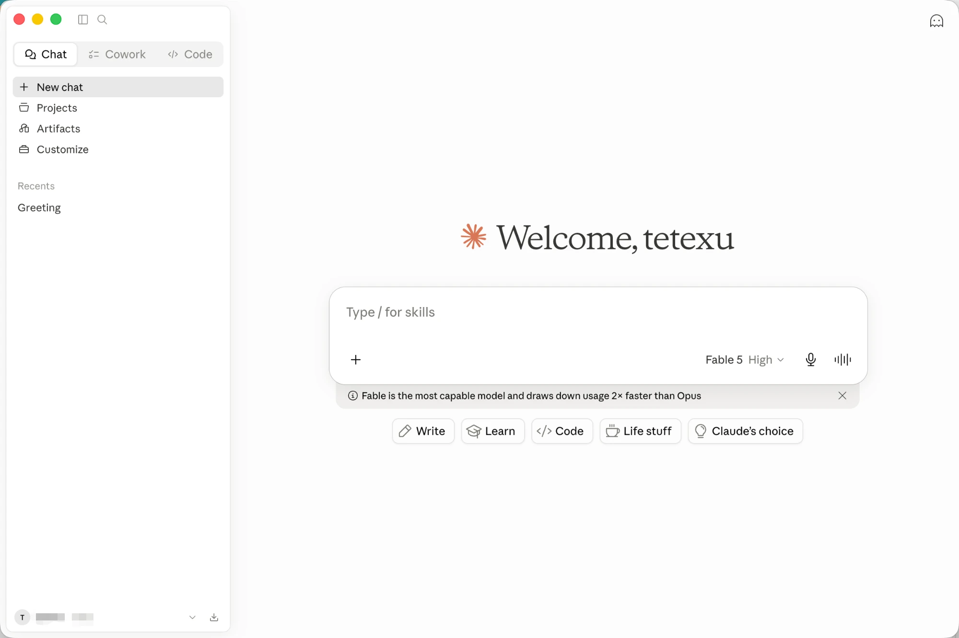959x638 pixels.
Task: Launch voice mode waveform icon
Action: (x=842, y=360)
